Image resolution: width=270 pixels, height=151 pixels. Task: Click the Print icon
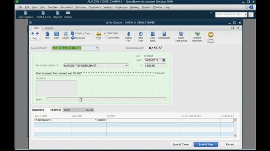(x=98, y=34)
